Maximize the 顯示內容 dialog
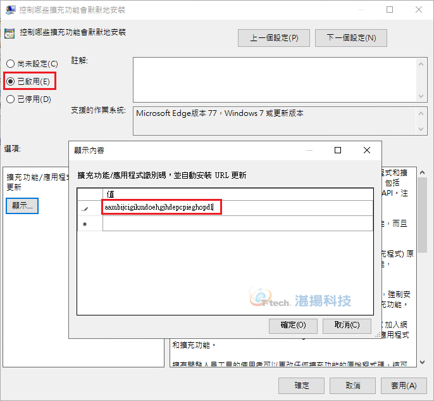Screen dimensions: 434x401 (x=338, y=150)
